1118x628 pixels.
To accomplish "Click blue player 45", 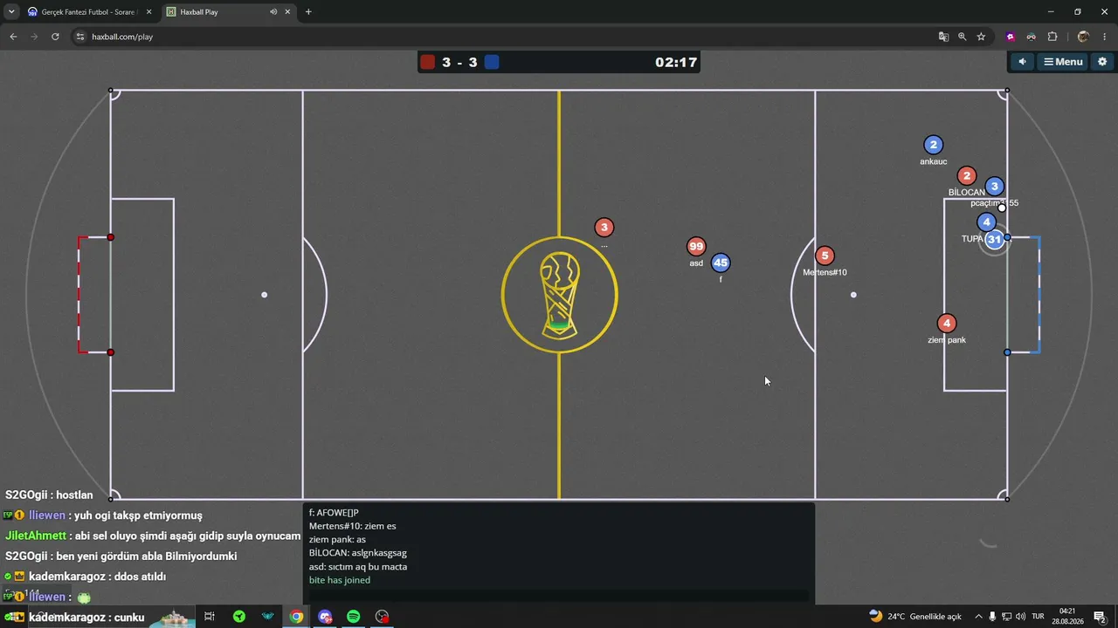I will (721, 263).
